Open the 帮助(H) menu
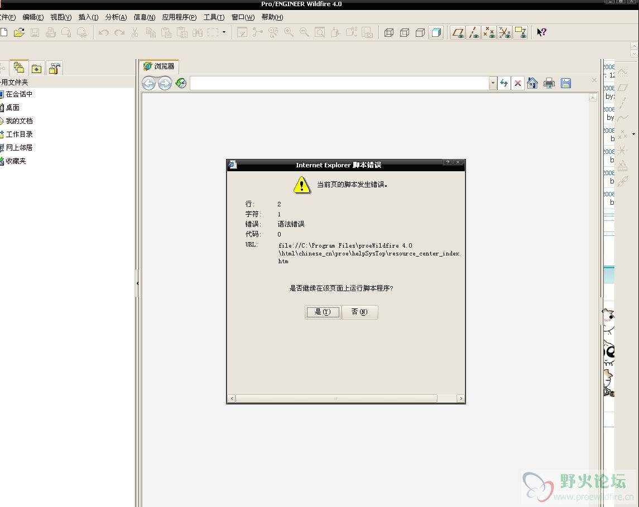This screenshot has width=639, height=507. (x=272, y=17)
